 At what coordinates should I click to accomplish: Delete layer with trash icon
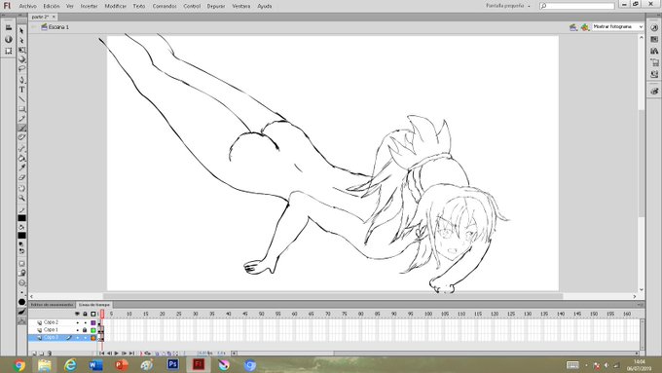point(50,354)
